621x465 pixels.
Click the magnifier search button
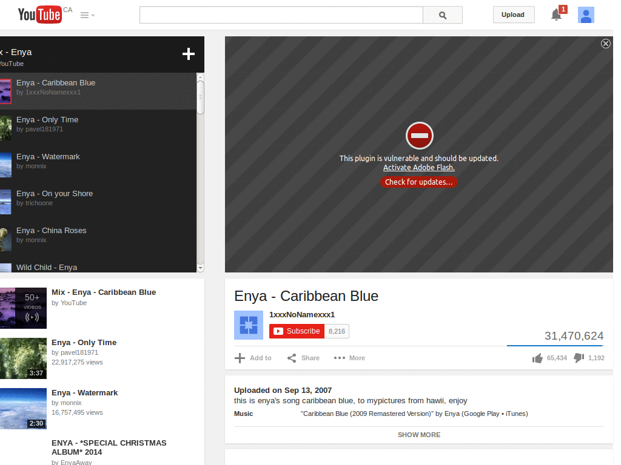click(442, 15)
